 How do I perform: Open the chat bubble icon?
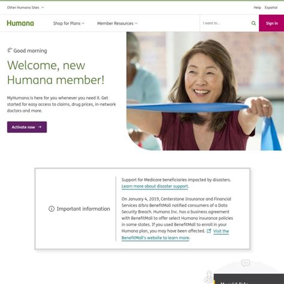[246, 263]
